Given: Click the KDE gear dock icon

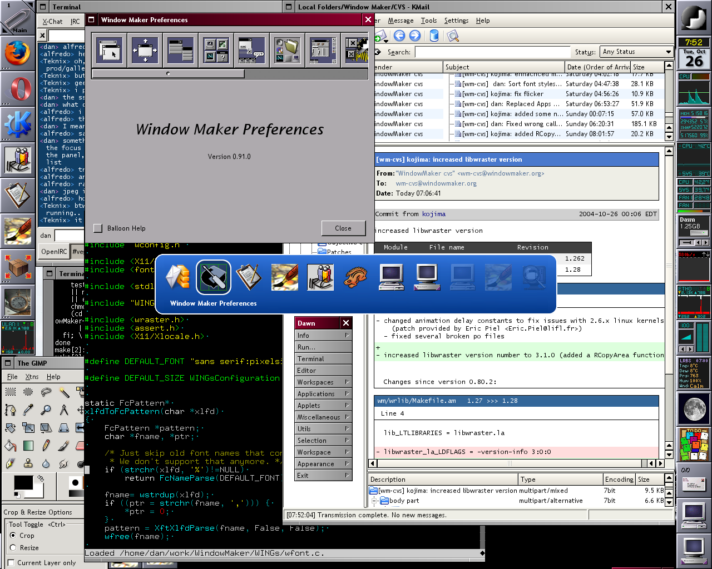Looking at the screenshot, I should click(18, 124).
